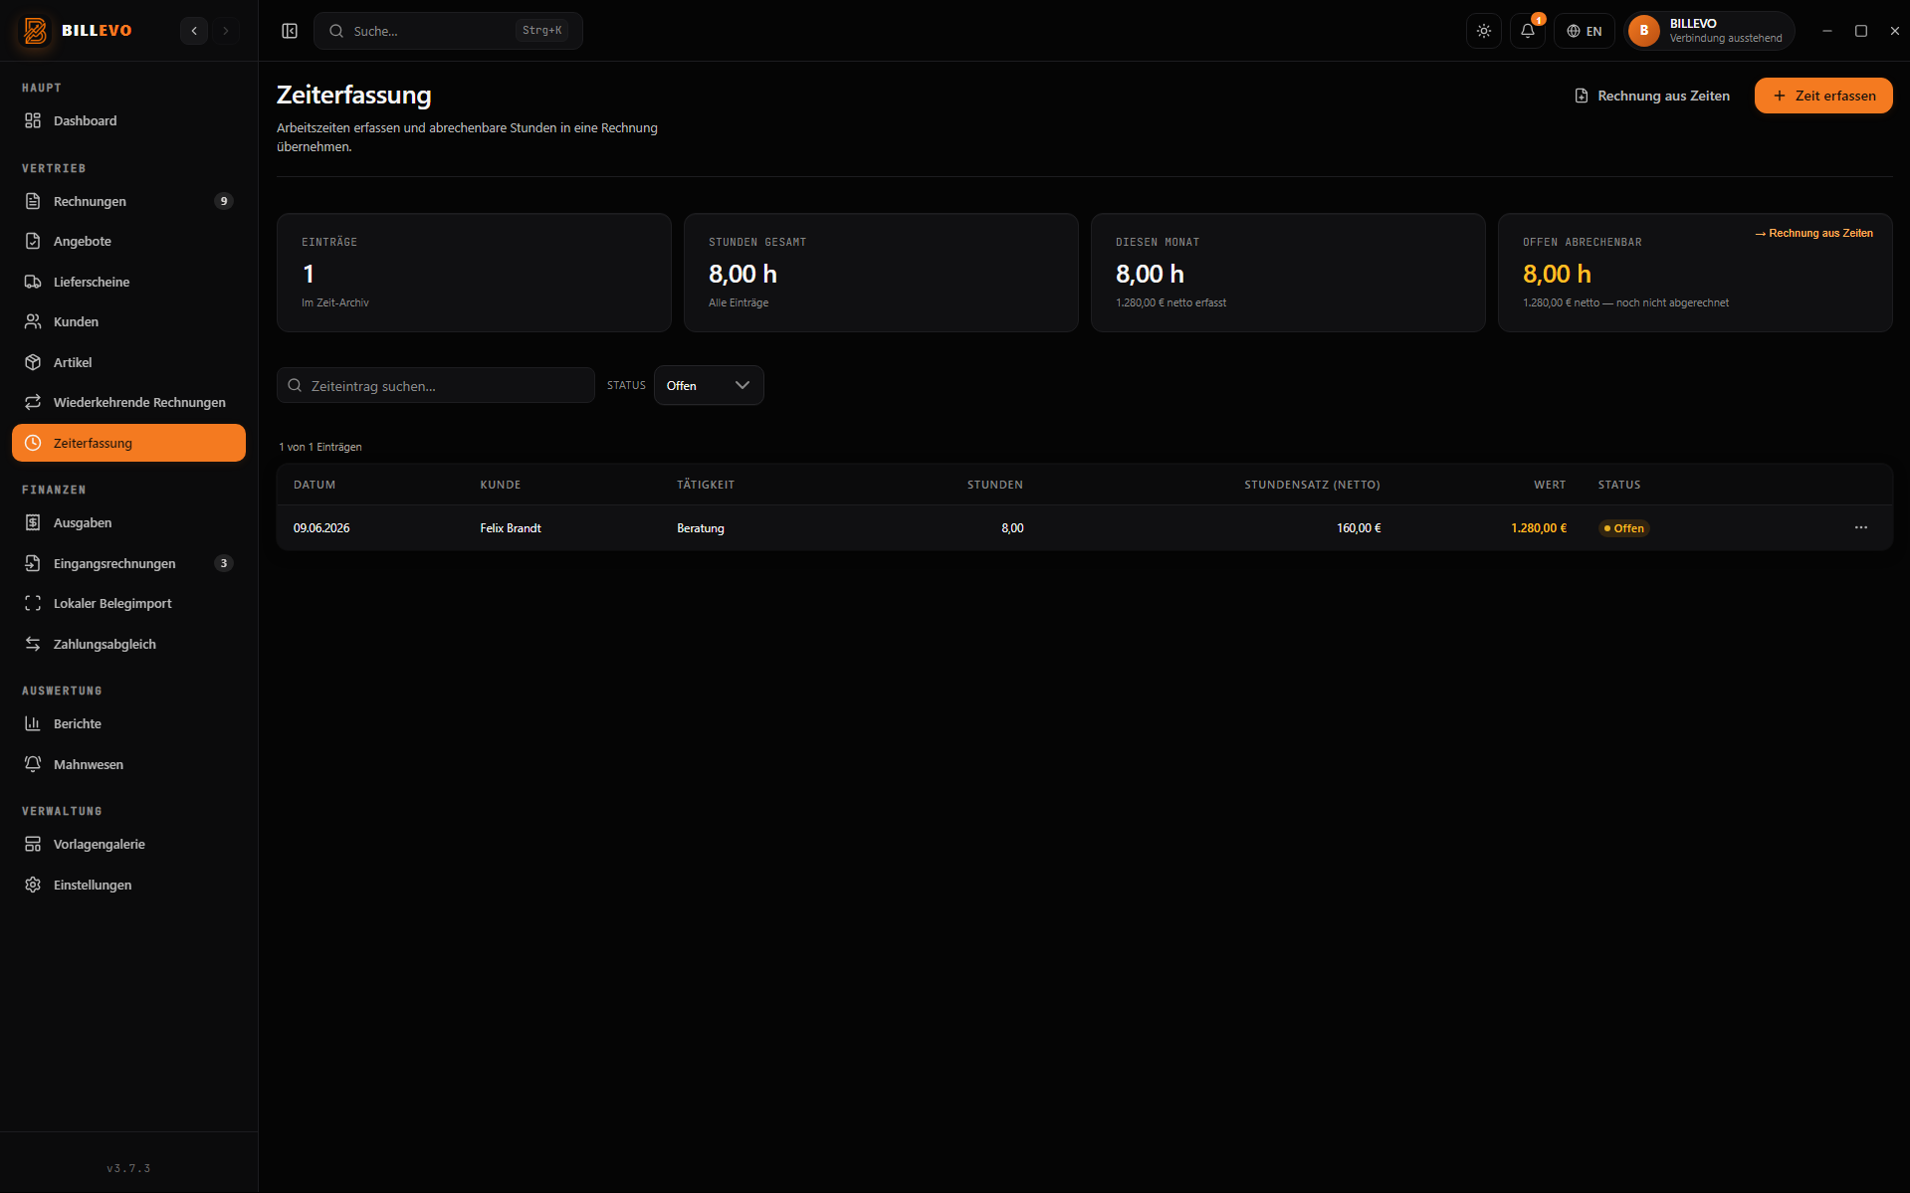
Task: Open Kunden in the sidebar
Action: [x=128, y=321]
